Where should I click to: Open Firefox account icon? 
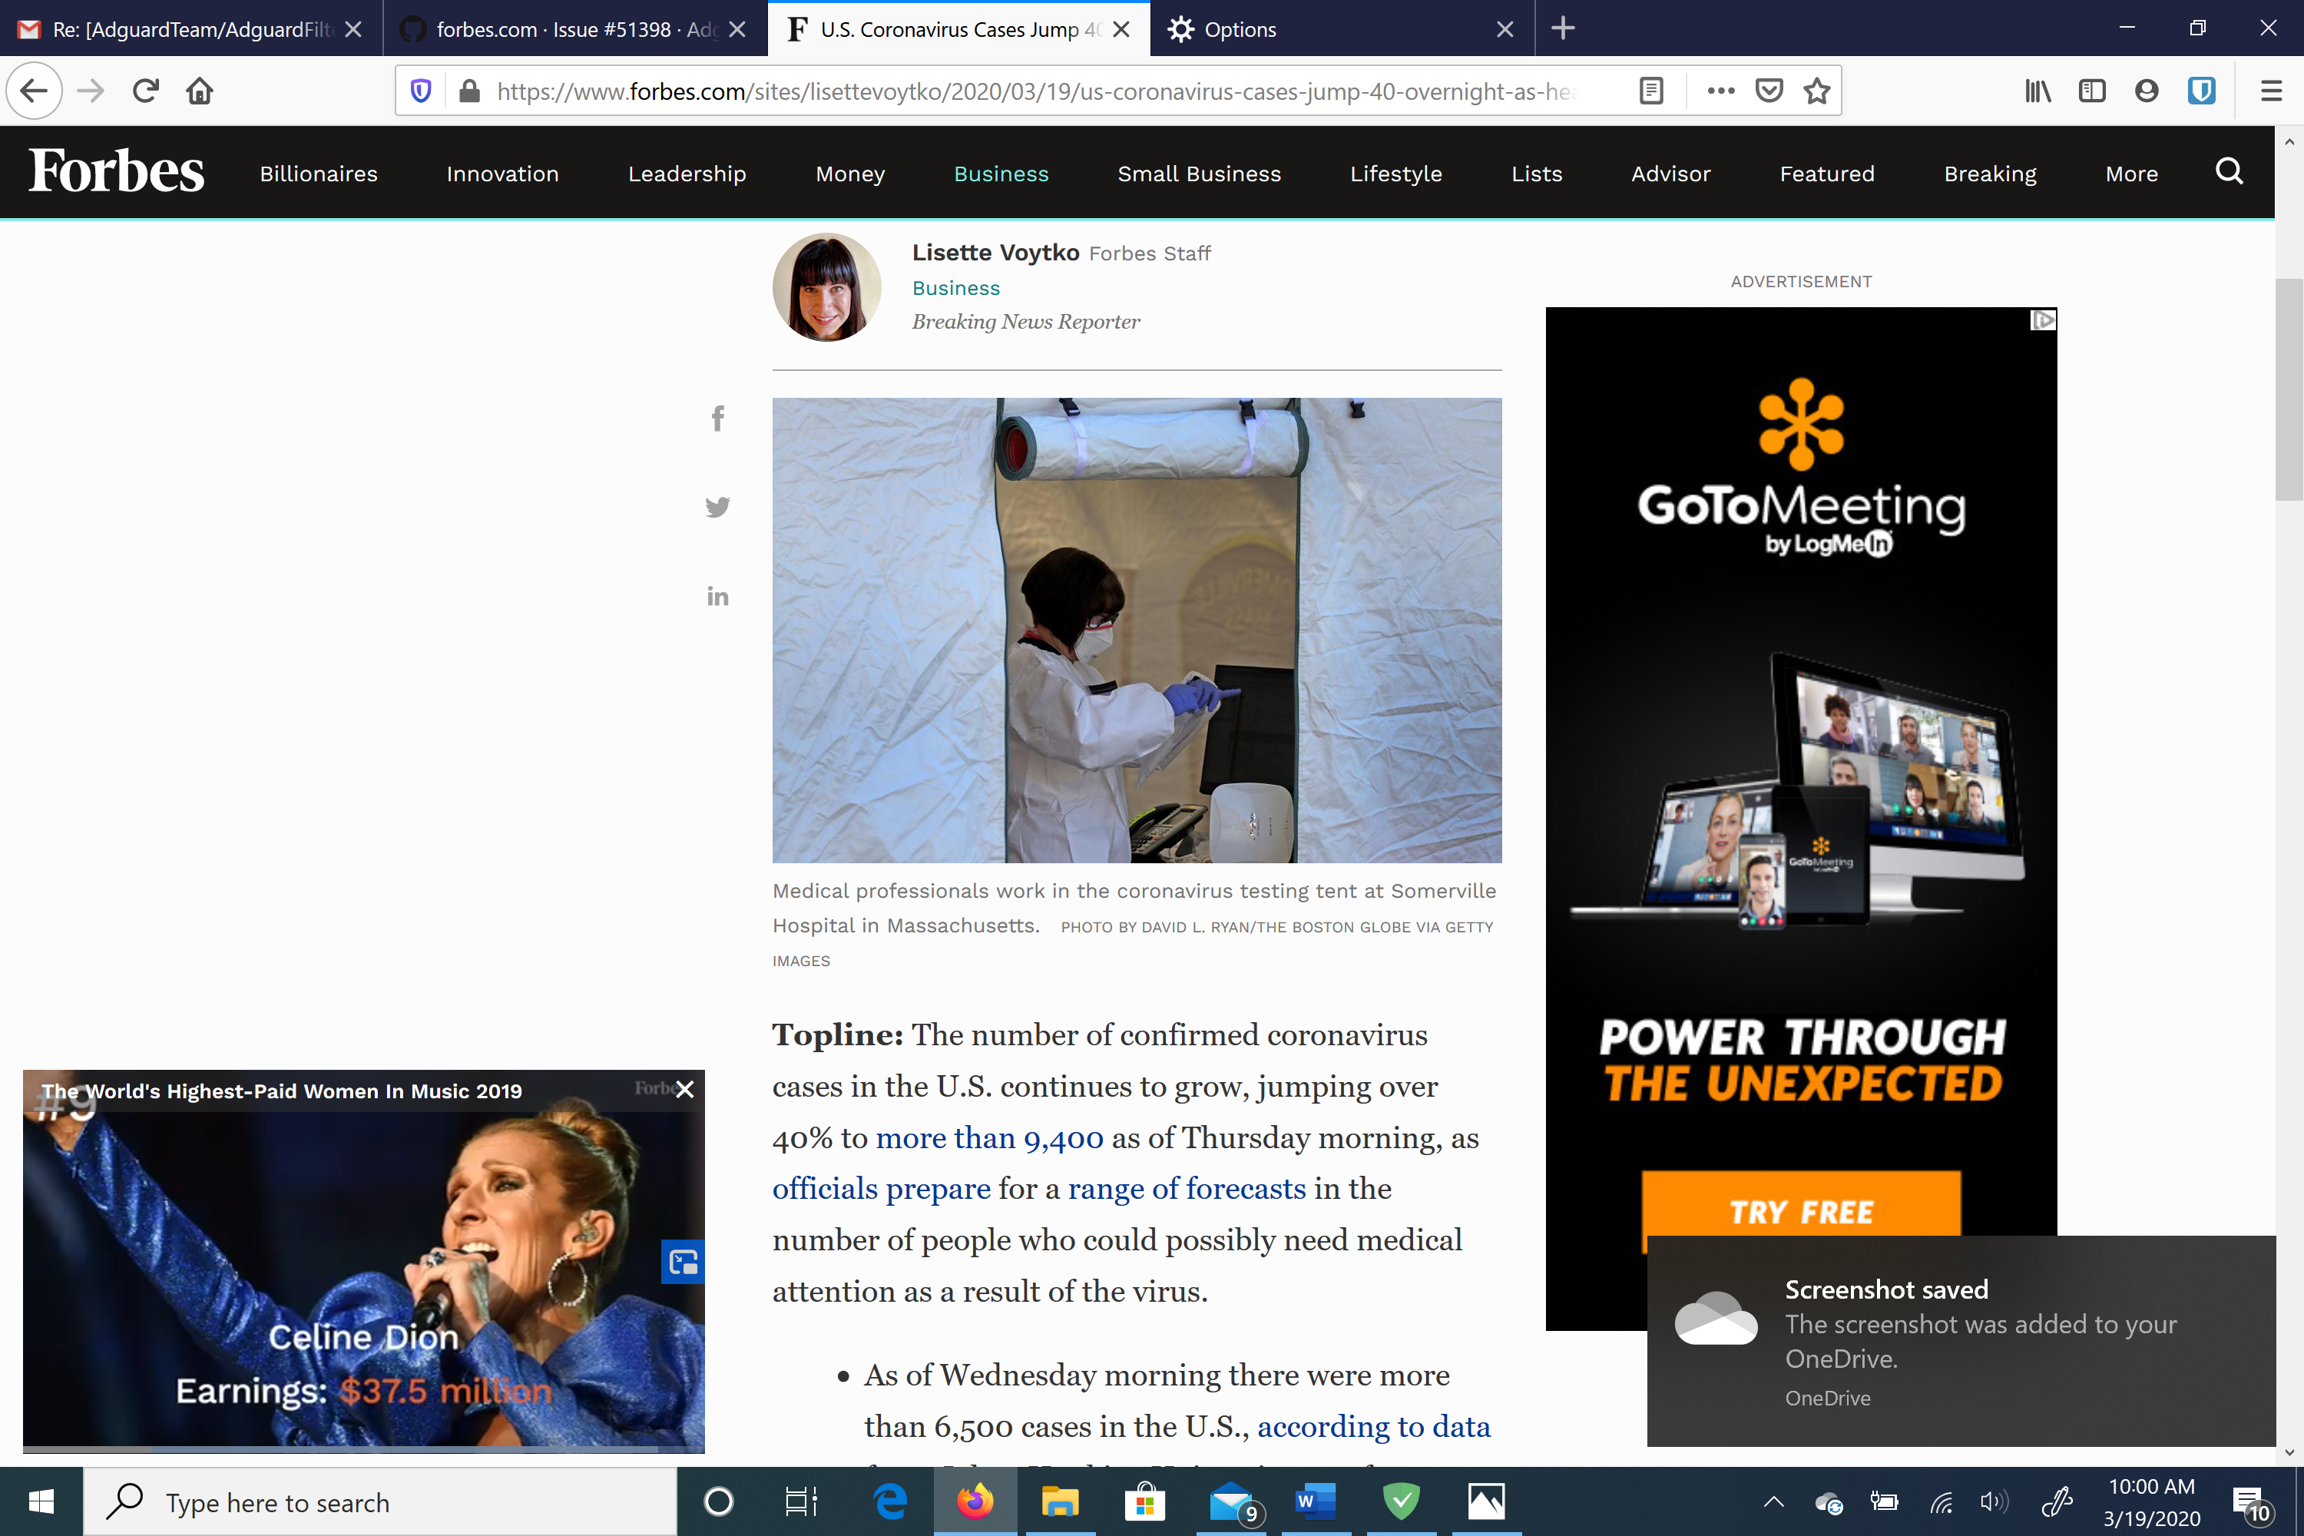(2147, 91)
